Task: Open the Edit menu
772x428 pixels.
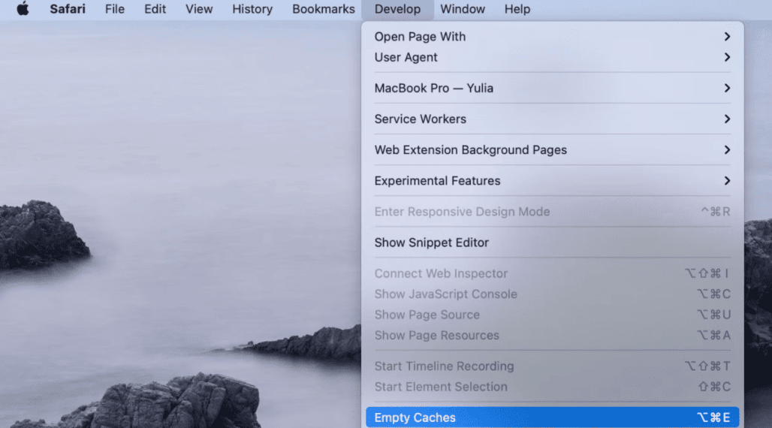Action: click(155, 9)
